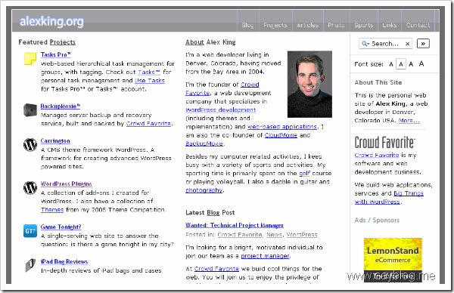Image resolution: width=454 pixels, height=293 pixels.
Task: Follow the golf link
Action: tap(304, 174)
